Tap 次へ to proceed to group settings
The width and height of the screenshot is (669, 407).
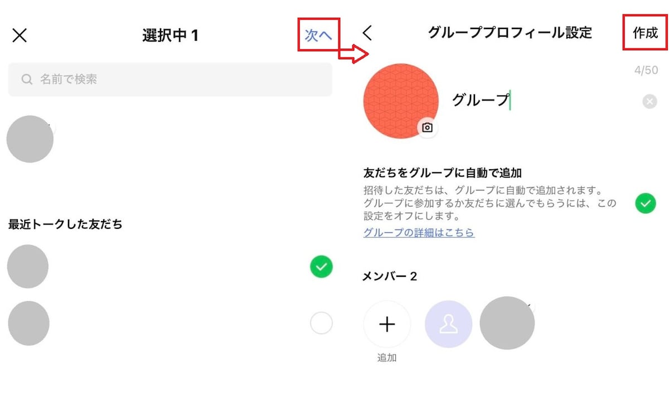[318, 35]
